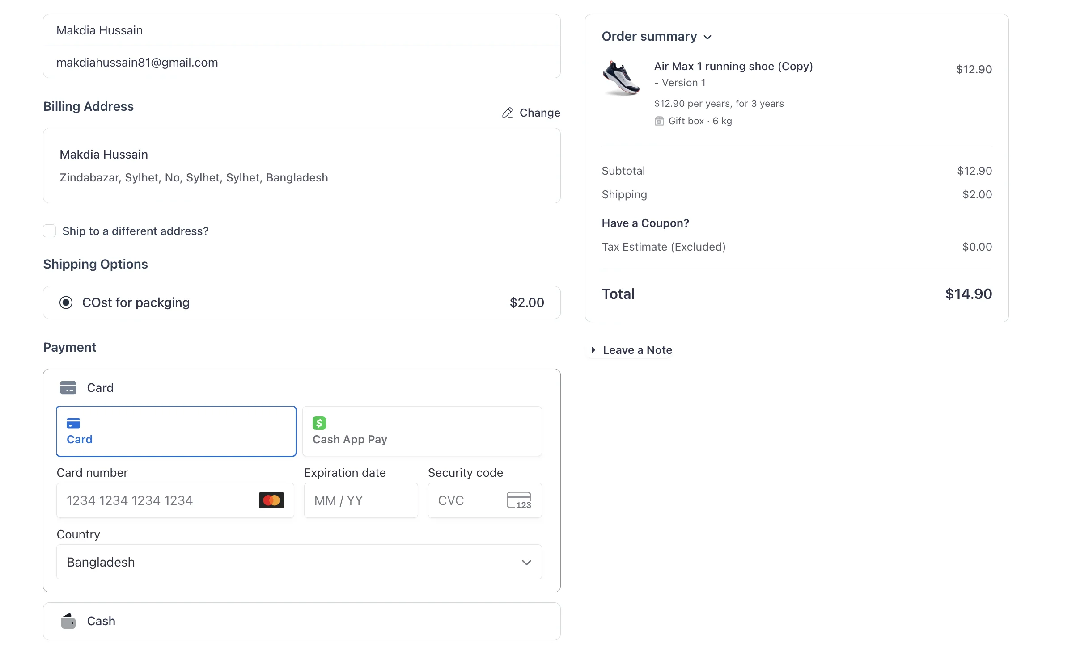The height and width of the screenshot is (647, 1076).
Task: Click the green Cash App Pay dollar icon
Action: point(319,422)
